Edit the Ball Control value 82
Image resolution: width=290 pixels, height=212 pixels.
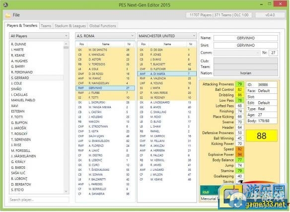pos(240,89)
